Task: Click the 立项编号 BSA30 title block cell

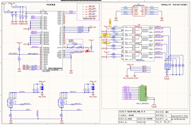Action: [137, 115]
